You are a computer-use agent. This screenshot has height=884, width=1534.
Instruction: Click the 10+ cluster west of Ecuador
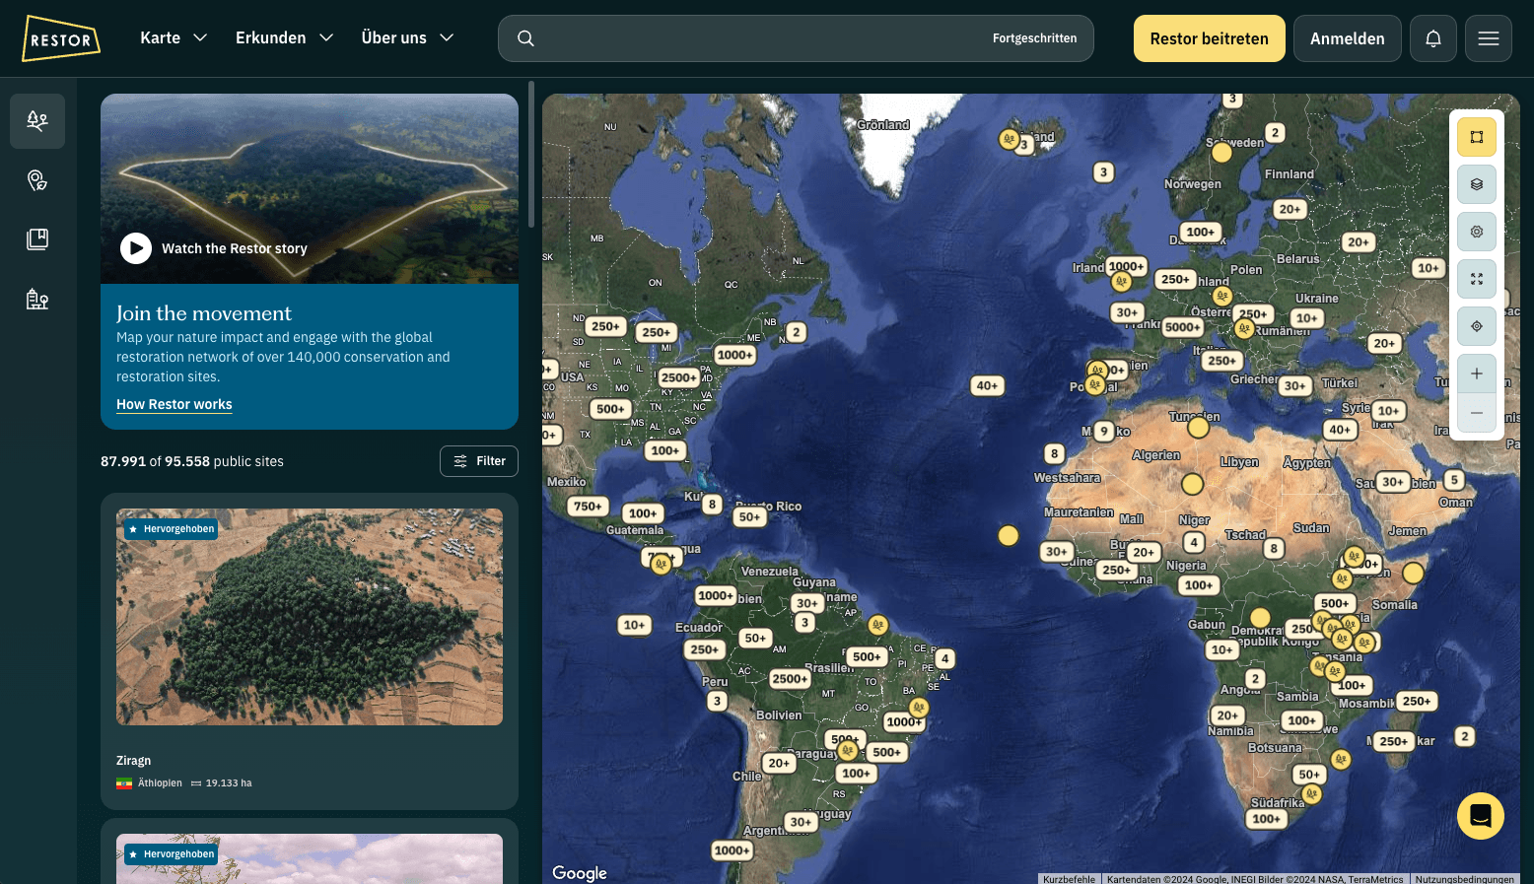point(634,625)
